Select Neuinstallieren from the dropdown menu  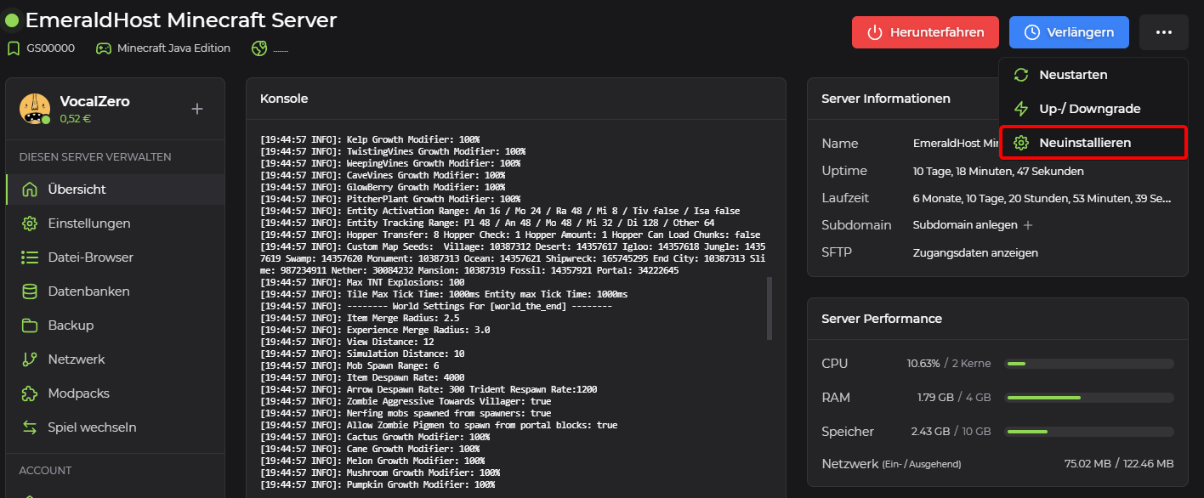click(x=1085, y=143)
